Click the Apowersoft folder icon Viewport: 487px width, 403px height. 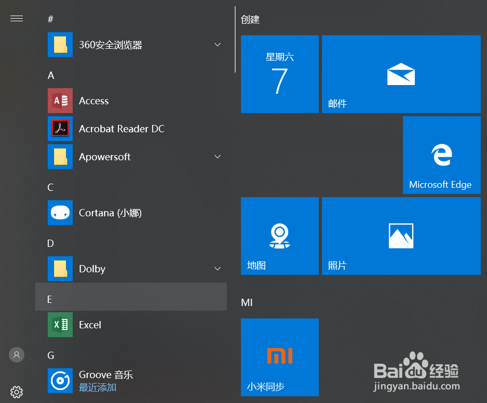point(60,157)
